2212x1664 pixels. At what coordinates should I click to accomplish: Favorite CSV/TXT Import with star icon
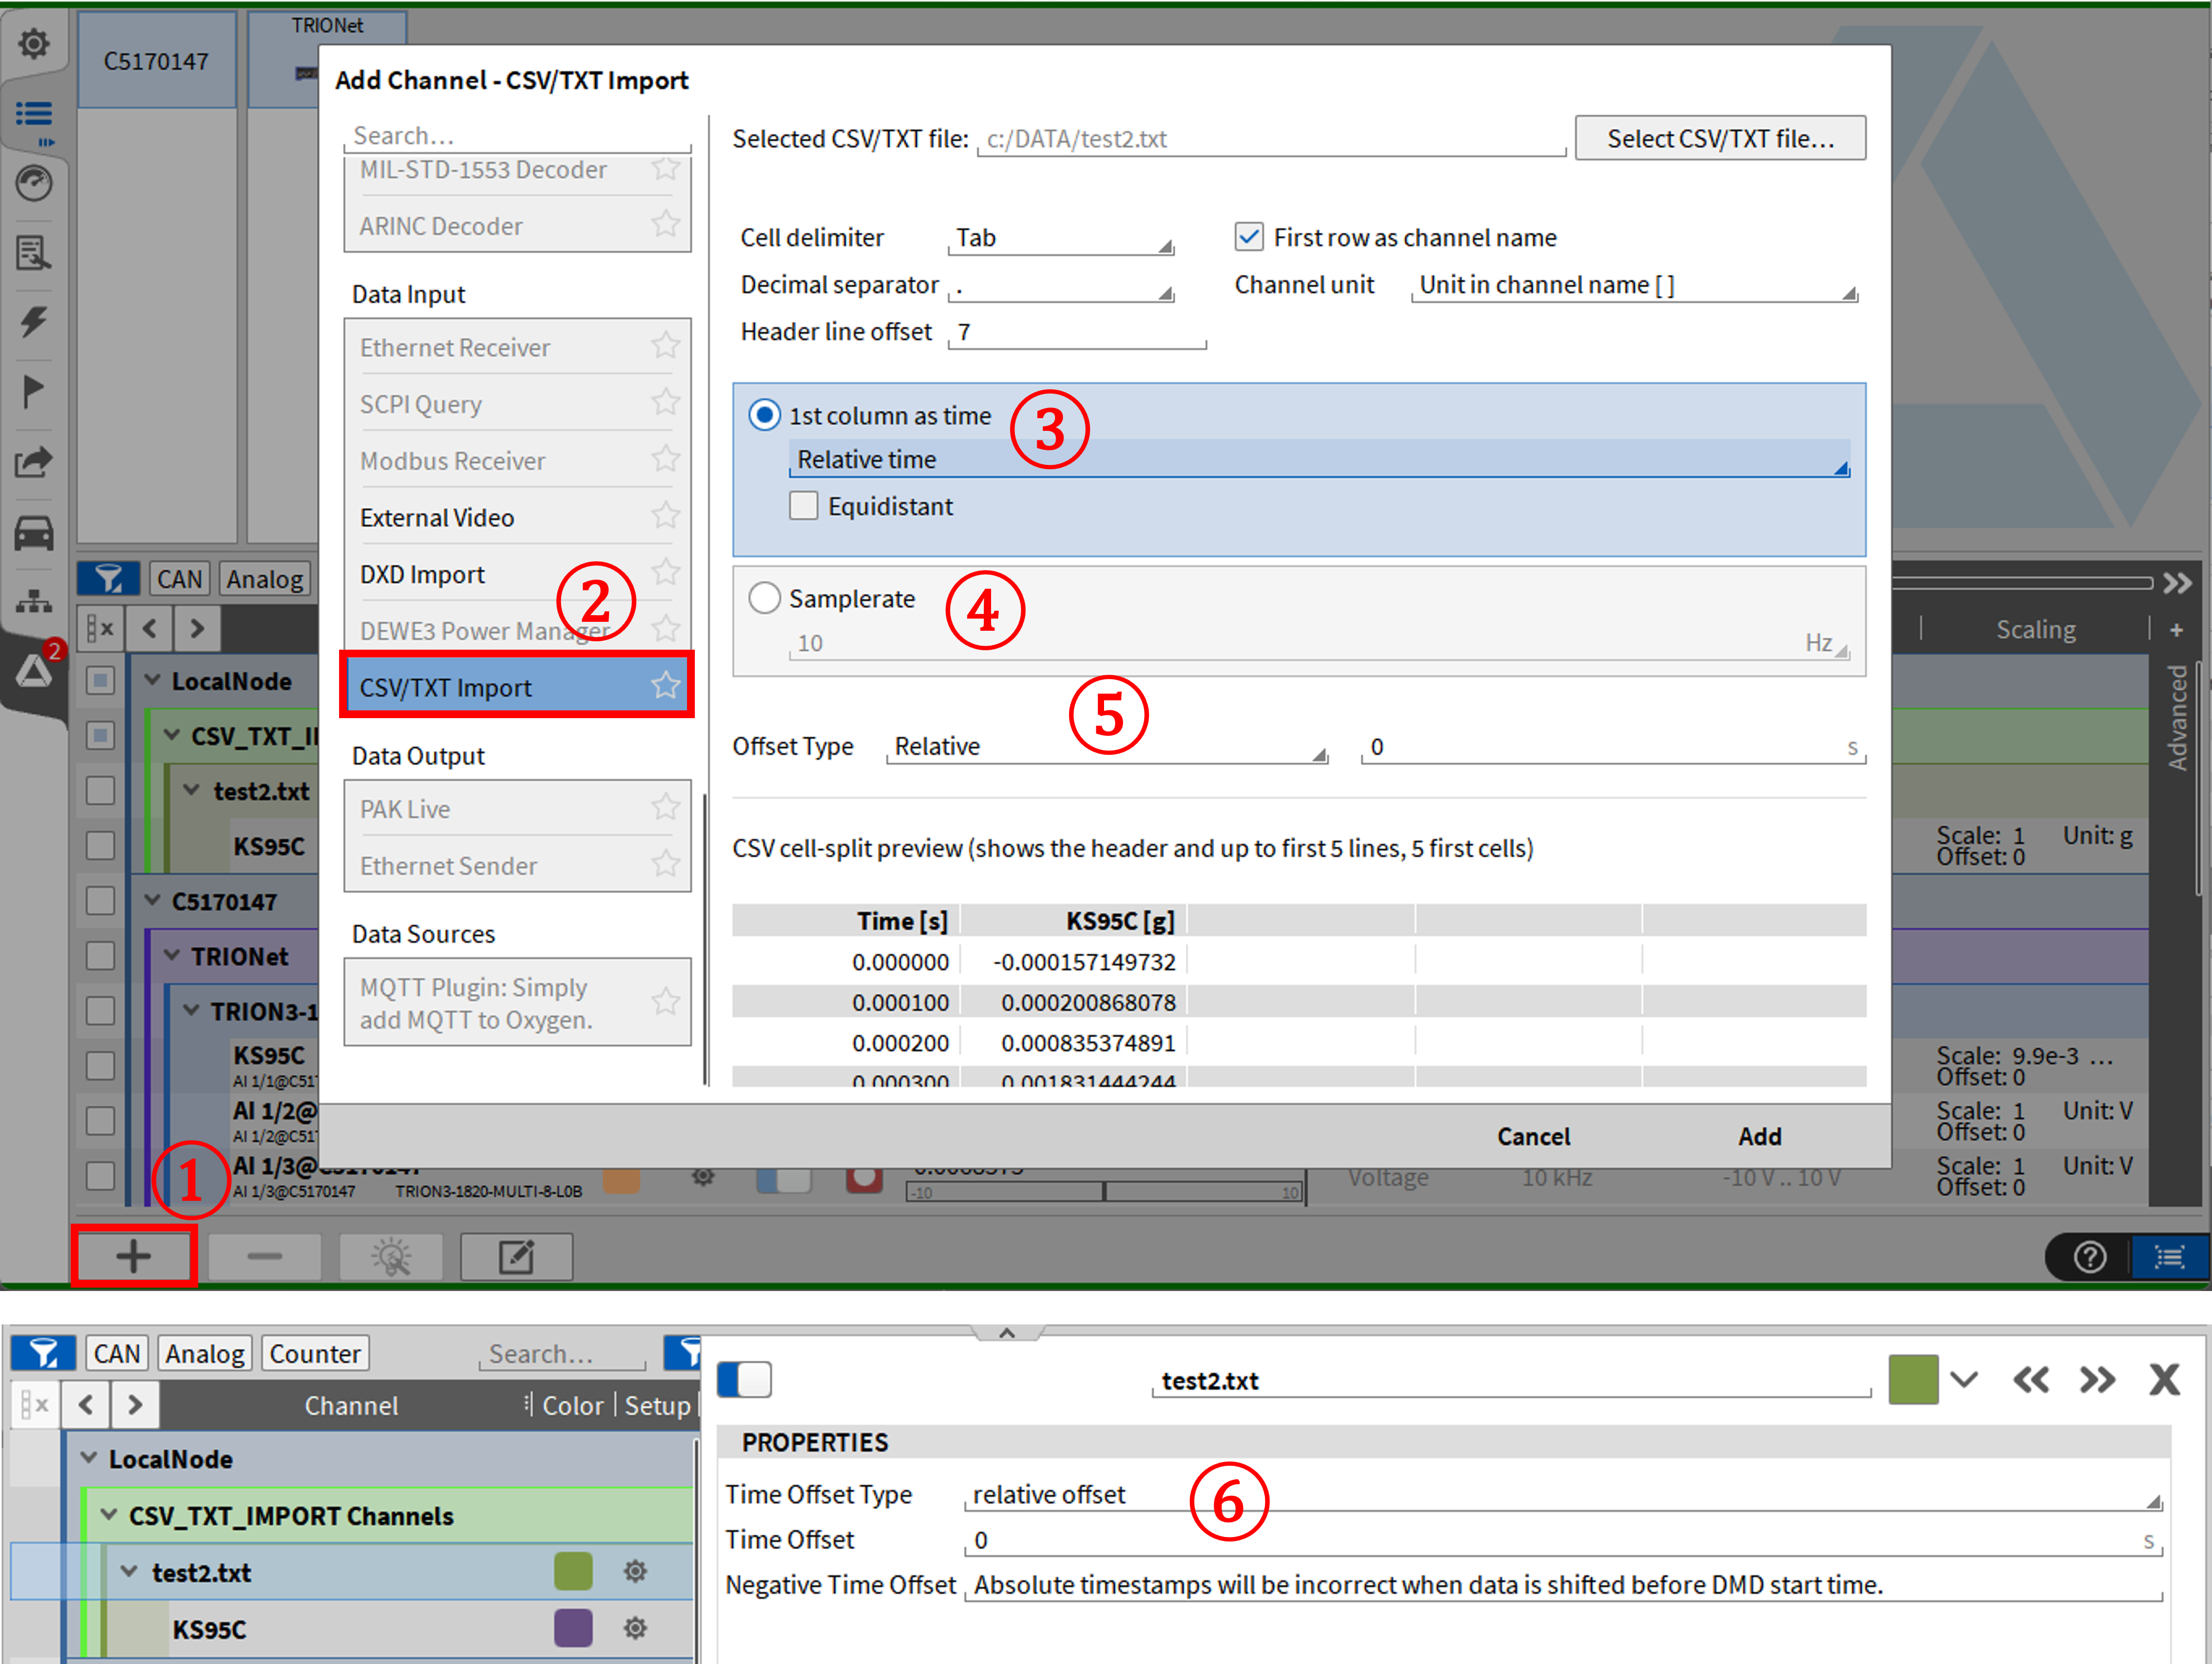(665, 686)
